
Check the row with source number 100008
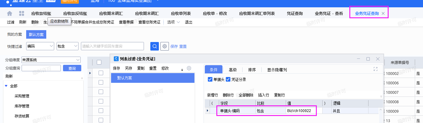click(101, 101)
